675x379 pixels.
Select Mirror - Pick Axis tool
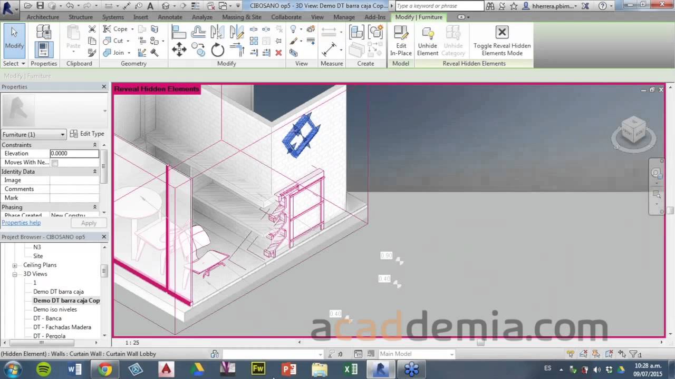[217, 33]
